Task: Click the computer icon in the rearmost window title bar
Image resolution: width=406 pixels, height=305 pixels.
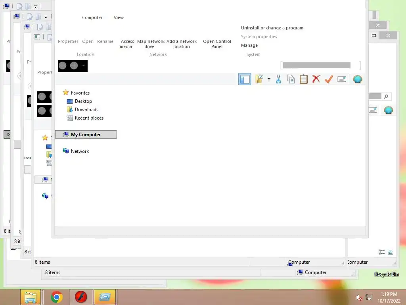Action: pos(6,6)
